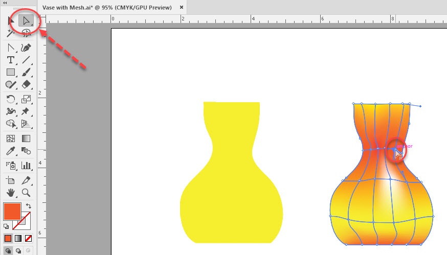
Task: Open the Vase with Mesh.ai document tab
Action: [106, 8]
